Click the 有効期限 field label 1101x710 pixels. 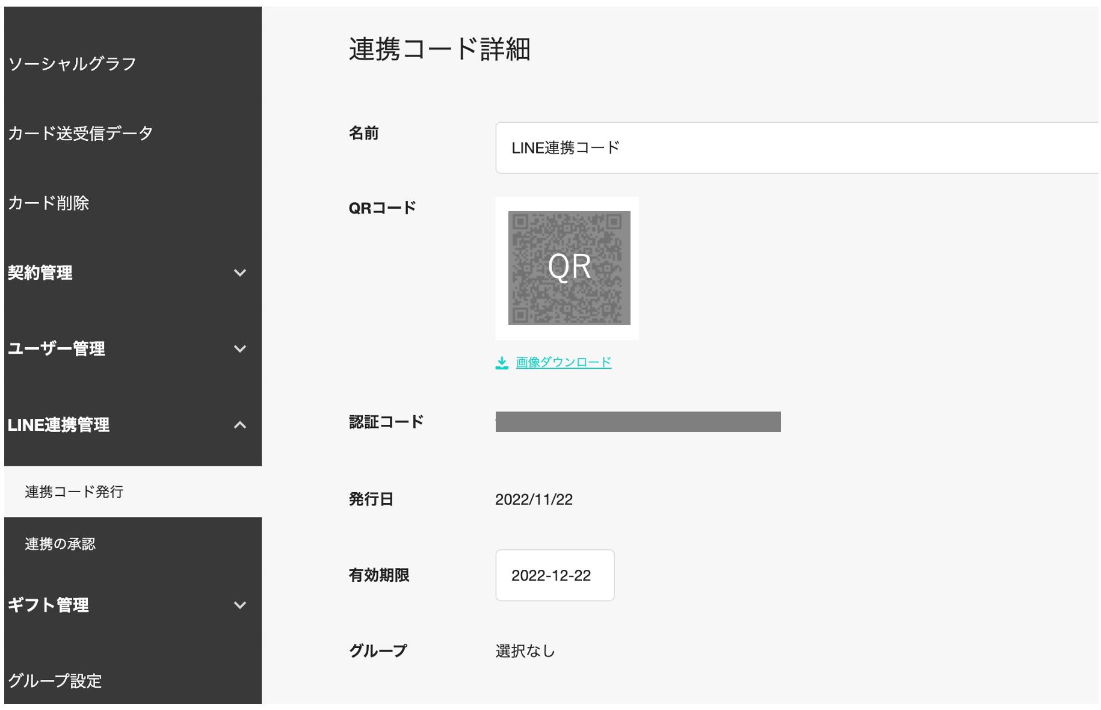pos(379,575)
